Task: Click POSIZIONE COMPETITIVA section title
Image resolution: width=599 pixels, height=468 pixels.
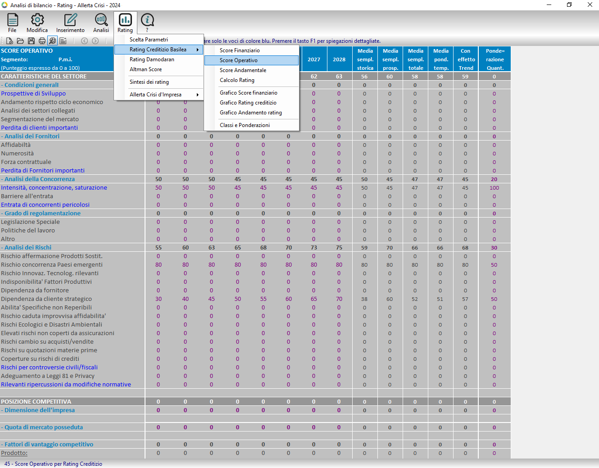Action: 36,402
